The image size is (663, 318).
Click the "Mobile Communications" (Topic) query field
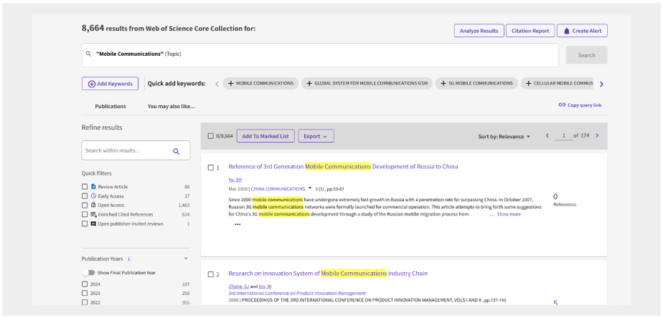pyautogui.click(x=320, y=55)
